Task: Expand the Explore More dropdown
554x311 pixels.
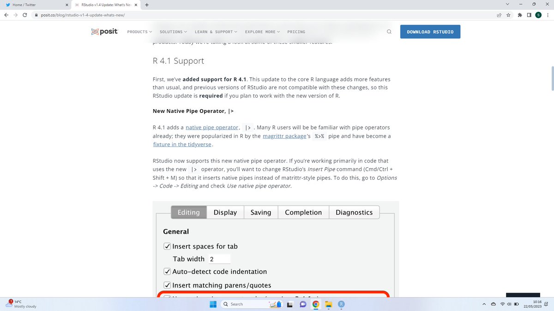Action: [262, 32]
